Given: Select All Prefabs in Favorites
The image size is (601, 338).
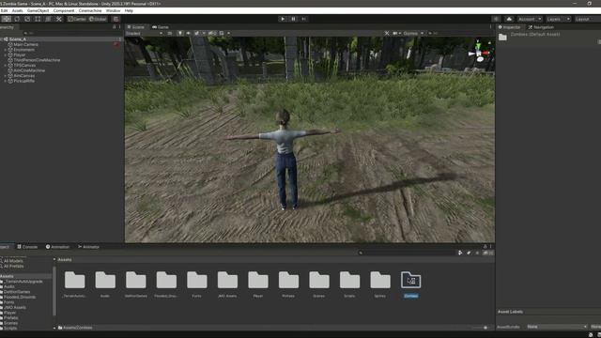Looking at the screenshot, I should [x=13, y=266].
